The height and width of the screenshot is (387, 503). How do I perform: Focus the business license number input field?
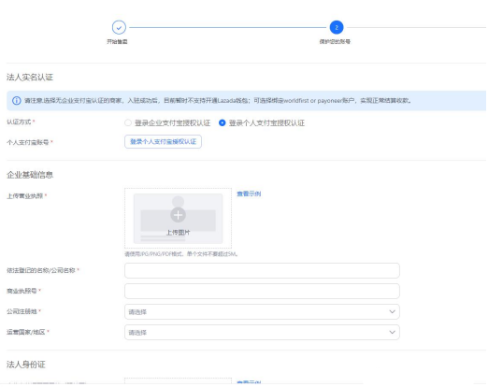coord(262,291)
